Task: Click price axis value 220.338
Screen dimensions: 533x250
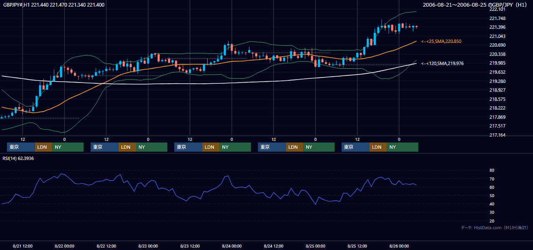Action: (497, 54)
